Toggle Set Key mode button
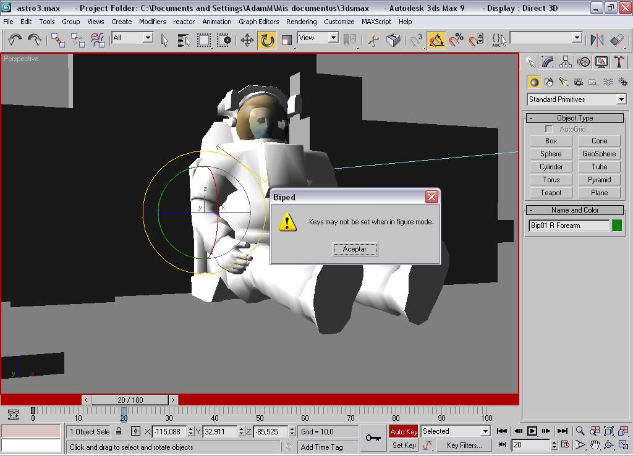This screenshot has width=633, height=456. pyautogui.click(x=403, y=445)
